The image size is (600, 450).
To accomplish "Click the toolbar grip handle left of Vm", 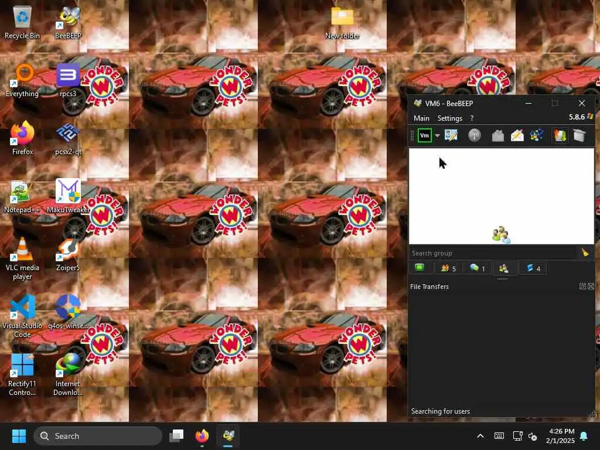I will coord(412,135).
